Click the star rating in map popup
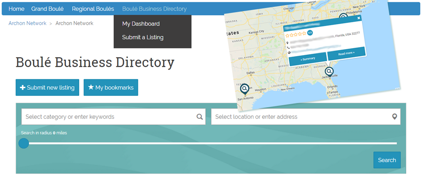422x177 pixels. point(296,35)
